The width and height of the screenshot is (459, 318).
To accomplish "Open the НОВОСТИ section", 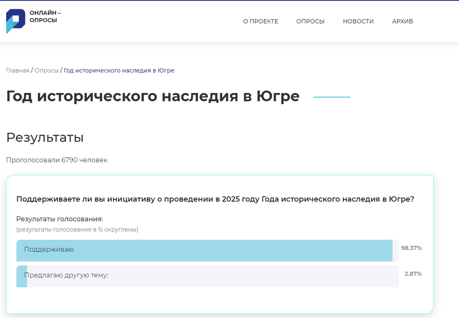I will [x=358, y=22].
